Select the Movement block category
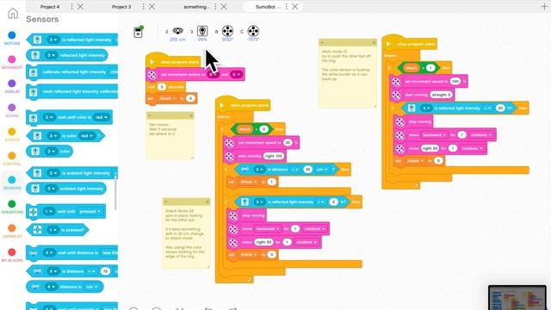The image size is (551, 310). coord(12,62)
